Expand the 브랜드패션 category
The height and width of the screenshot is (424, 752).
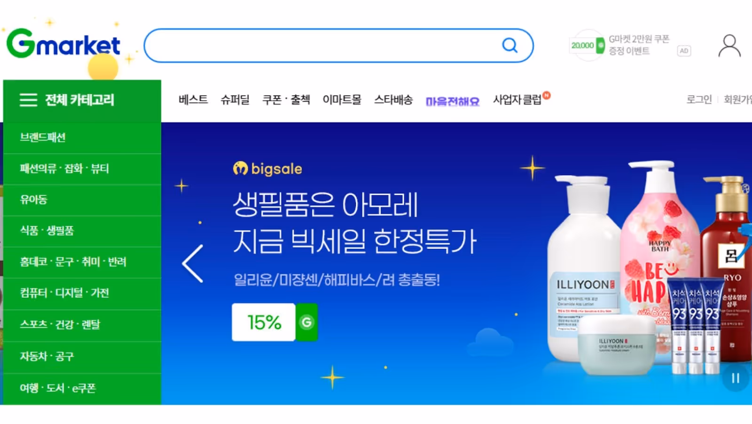(x=82, y=137)
